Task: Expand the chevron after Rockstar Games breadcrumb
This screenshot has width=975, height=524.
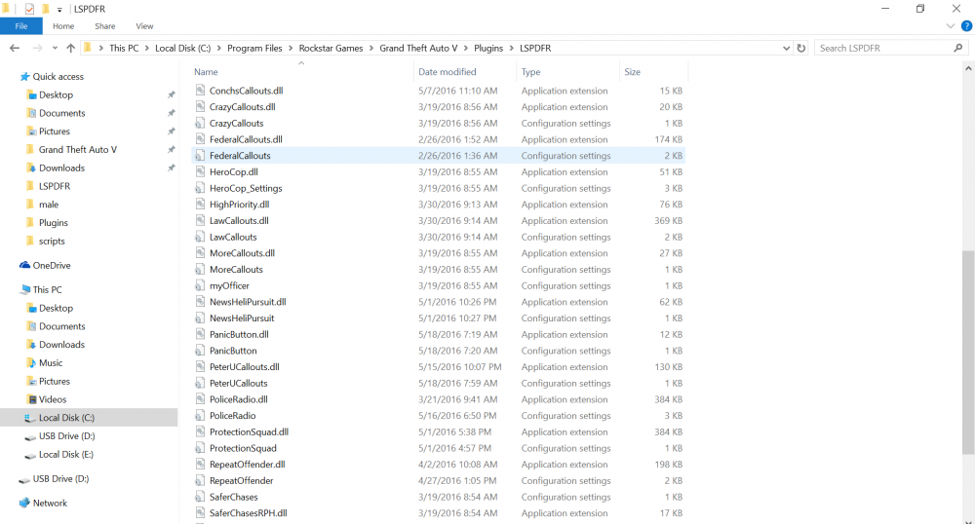Action: (371, 48)
